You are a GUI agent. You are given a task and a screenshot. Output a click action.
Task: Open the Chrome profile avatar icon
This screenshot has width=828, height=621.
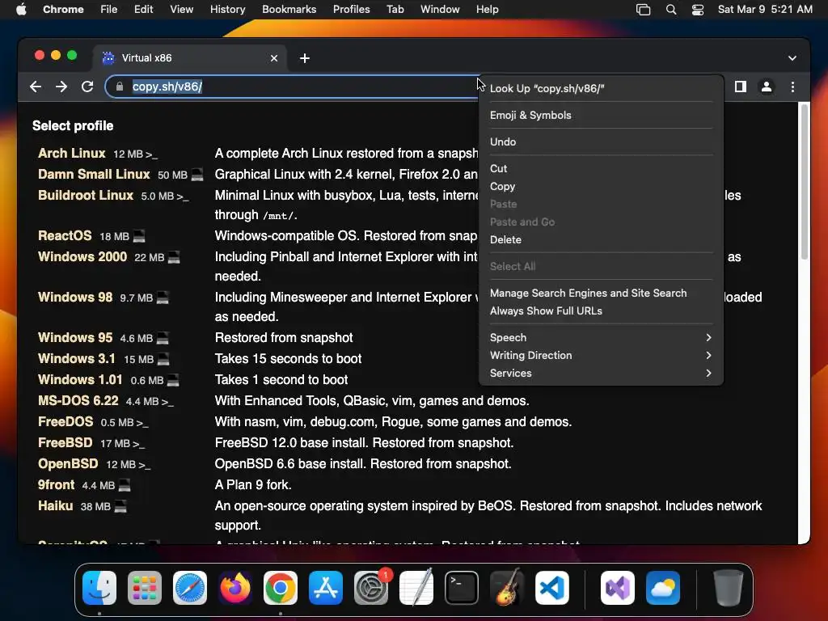coord(767,87)
